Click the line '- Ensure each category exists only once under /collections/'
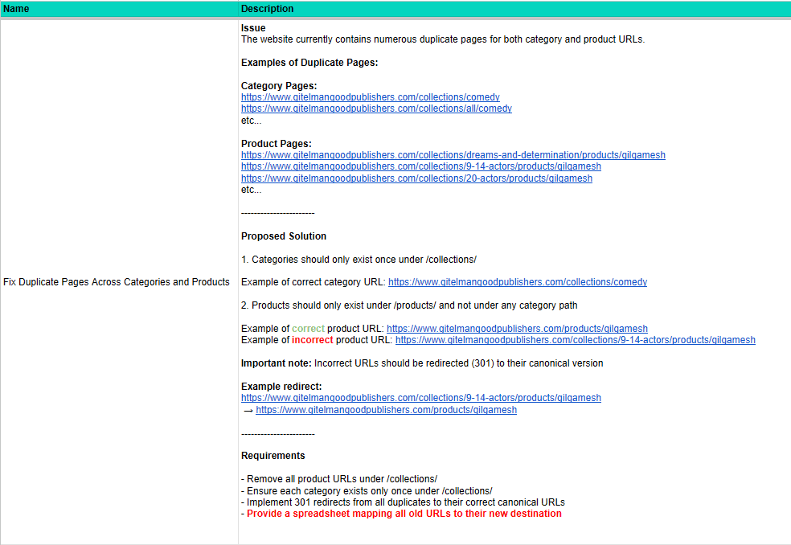This screenshot has width=791, height=545. tap(367, 491)
